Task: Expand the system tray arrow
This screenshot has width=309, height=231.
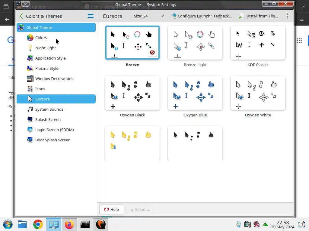Action: (x=265, y=224)
